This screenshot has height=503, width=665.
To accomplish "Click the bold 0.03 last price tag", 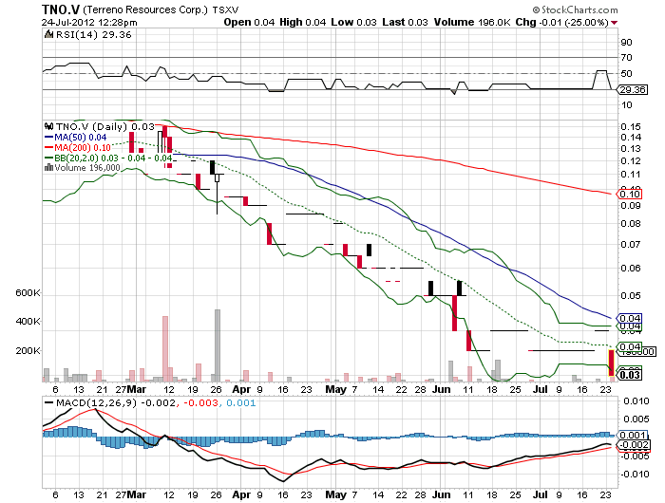I will (x=630, y=375).
